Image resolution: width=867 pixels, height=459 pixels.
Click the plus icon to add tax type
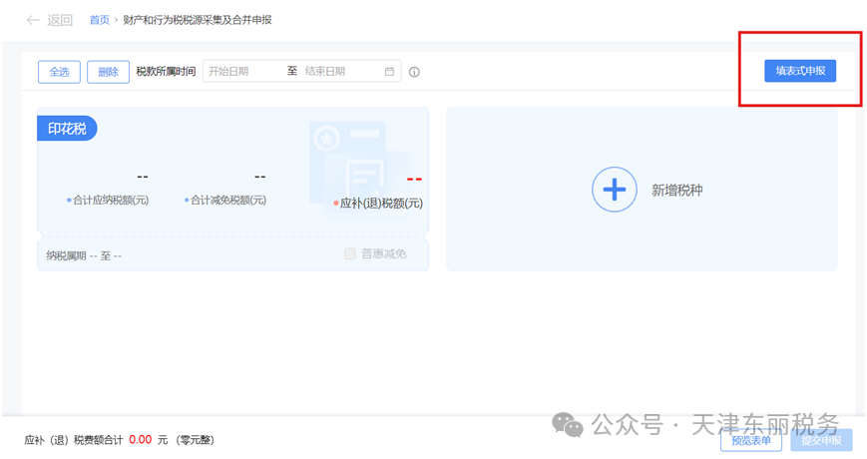click(615, 190)
